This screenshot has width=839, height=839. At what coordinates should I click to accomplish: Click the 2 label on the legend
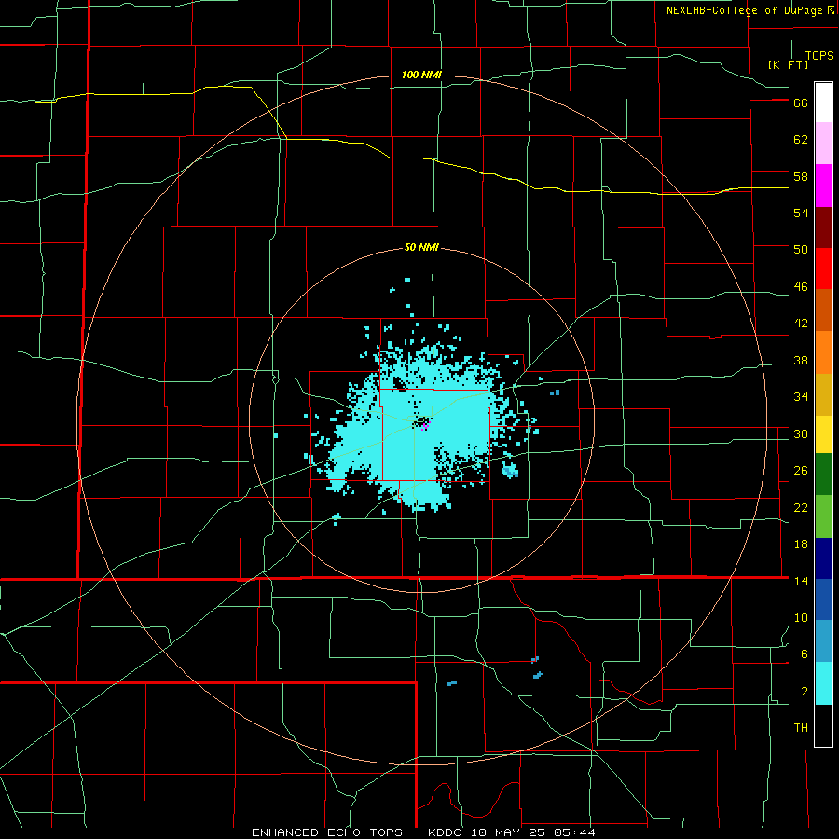tap(805, 692)
